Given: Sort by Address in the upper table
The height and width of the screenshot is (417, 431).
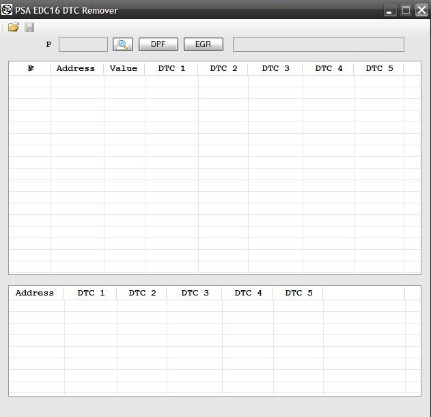Looking at the screenshot, I should coord(74,68).
